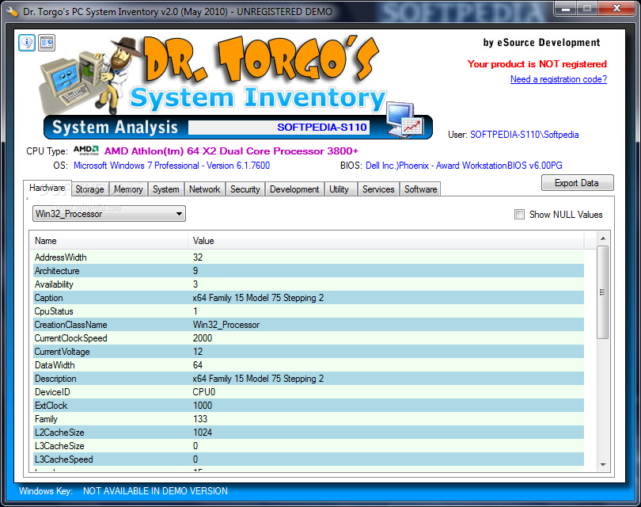Open the Memory tab
The image size is (641, 507).
128,189
